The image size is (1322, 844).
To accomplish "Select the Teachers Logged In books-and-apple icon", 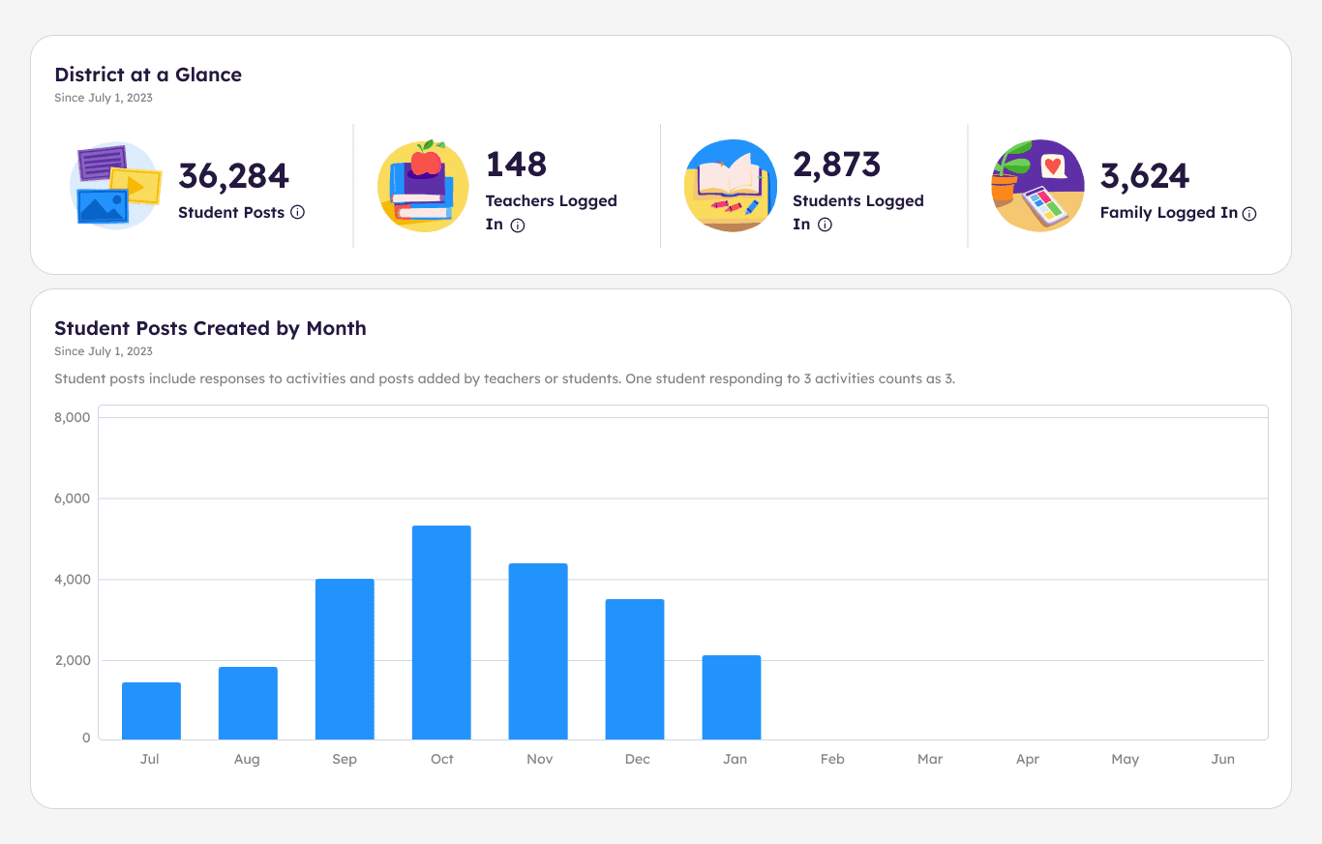I will [423, 186].
